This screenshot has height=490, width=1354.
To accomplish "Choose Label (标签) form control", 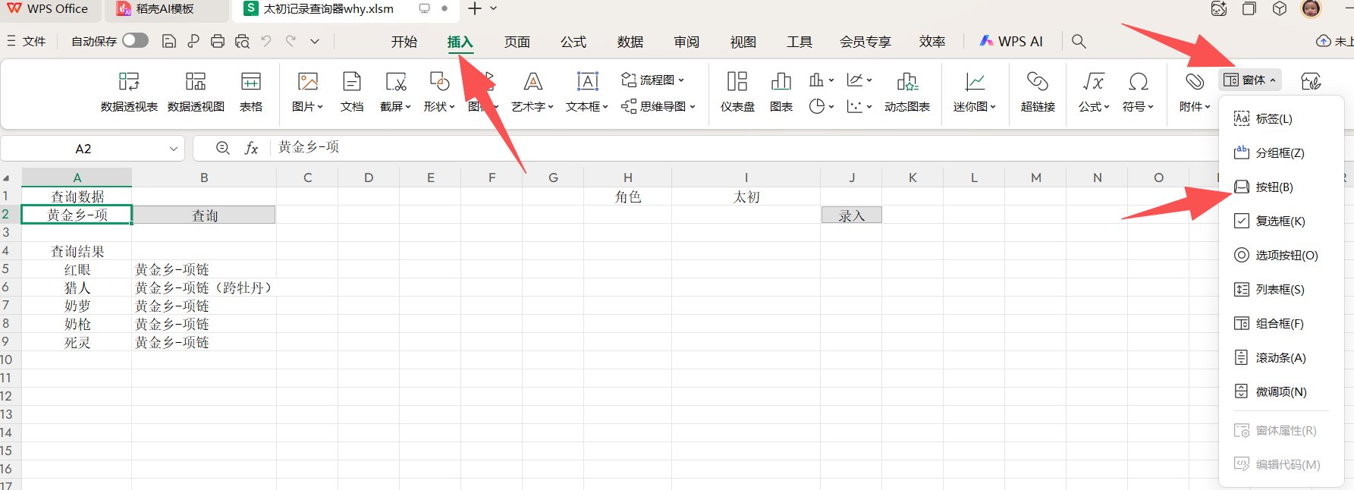I will 1281,118.
